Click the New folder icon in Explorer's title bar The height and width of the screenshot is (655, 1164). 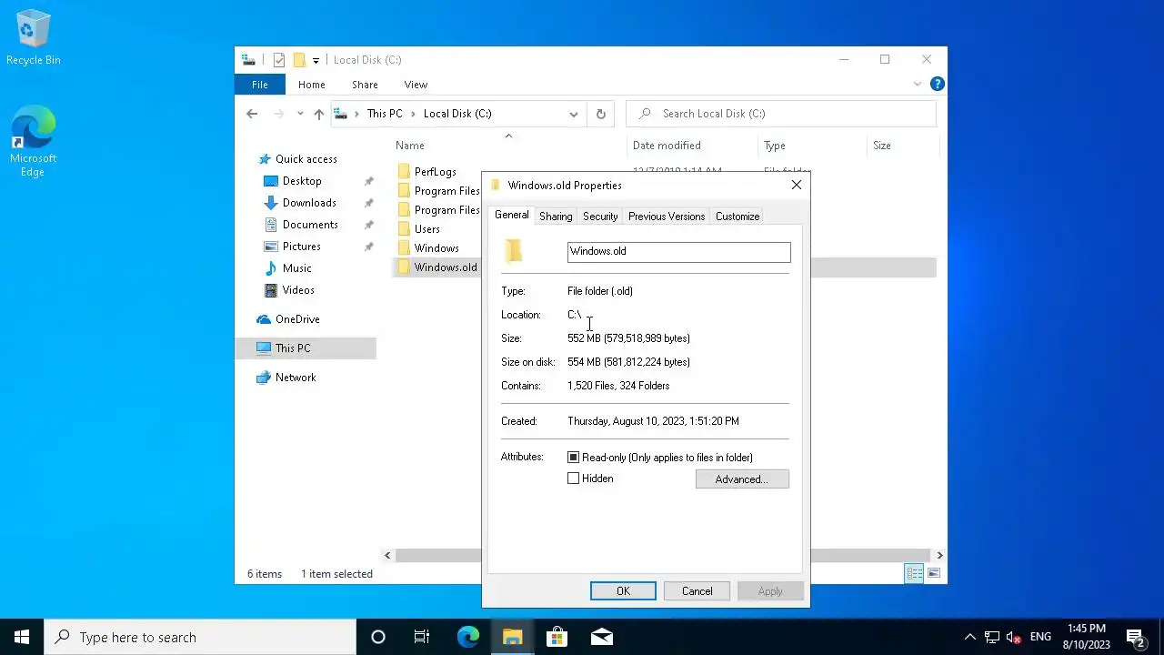[x=298, y=60]
